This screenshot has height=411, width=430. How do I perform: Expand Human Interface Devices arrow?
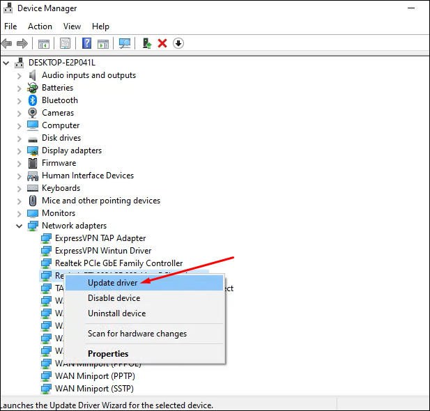(x=20, y=176)
